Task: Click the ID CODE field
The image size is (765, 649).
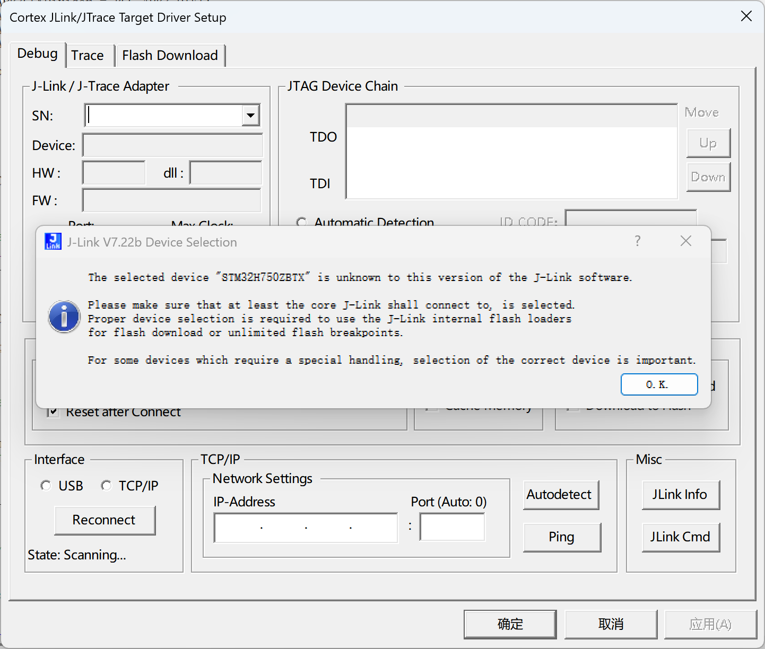Action: (x=631, y=218)
